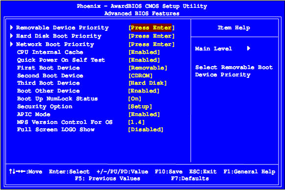Change First Boot Device Removable value
Image resolution: width=285 pixels, height=190 pixels.
click(x=148, y=68)
